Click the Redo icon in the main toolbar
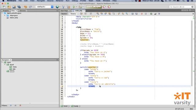196x110 pixels. [31, 7]
